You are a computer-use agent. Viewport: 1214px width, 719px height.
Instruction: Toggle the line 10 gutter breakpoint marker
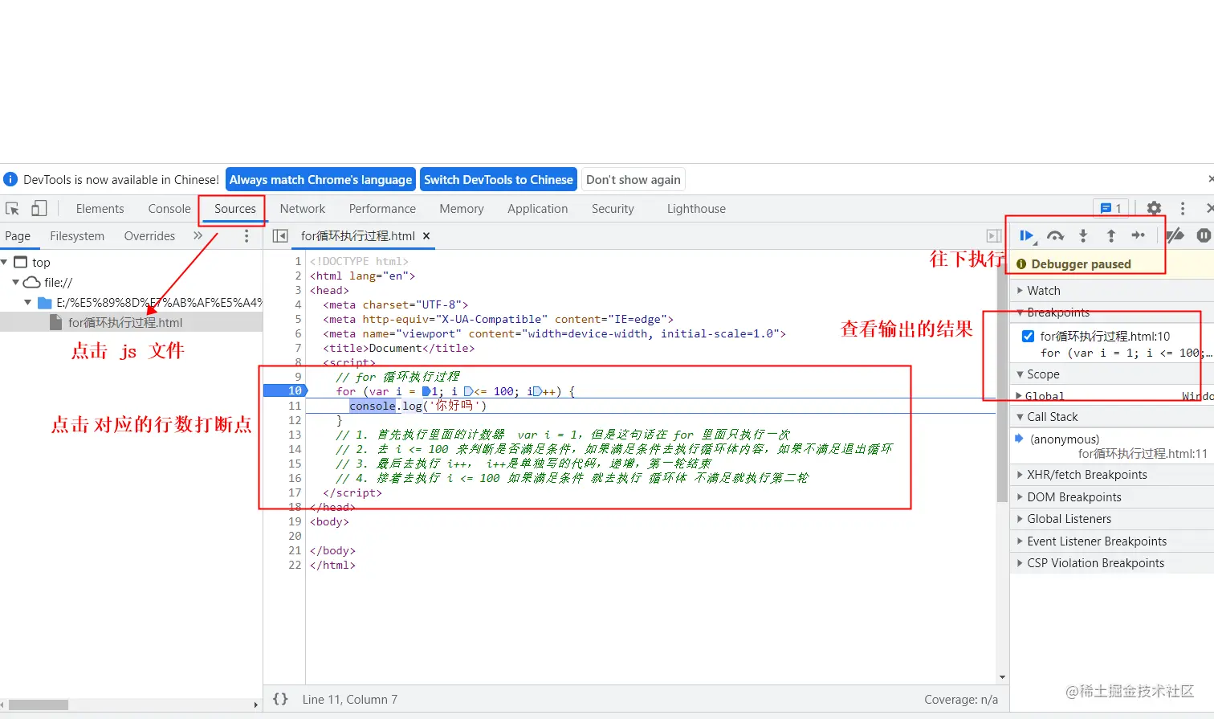[285, 391]
